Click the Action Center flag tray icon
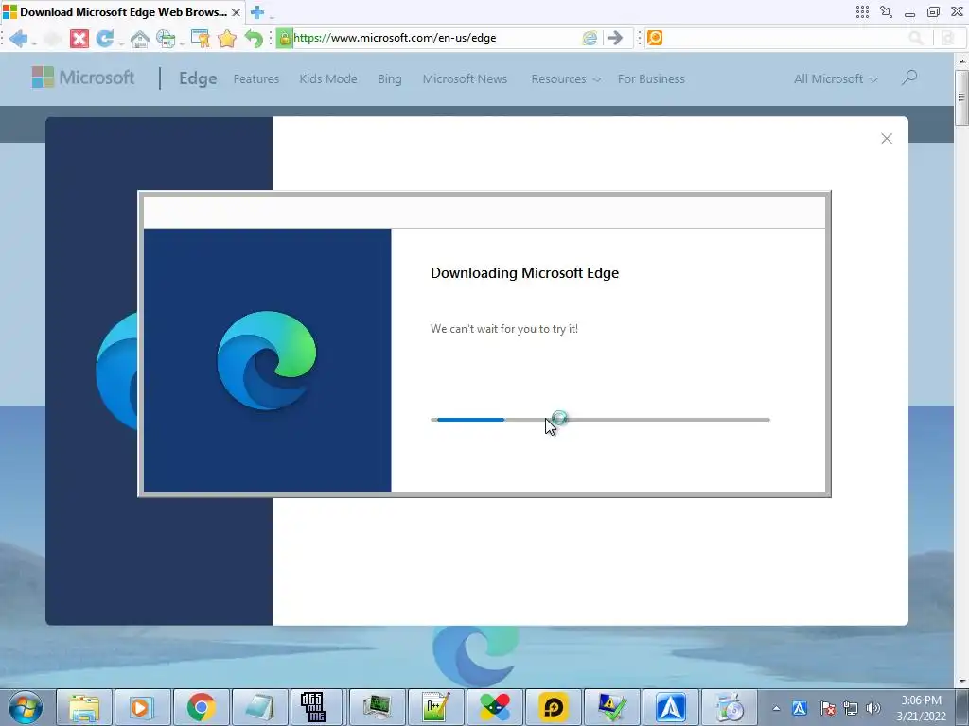The height and width of the screenshot is (726, 969). [x=827, y=708]
